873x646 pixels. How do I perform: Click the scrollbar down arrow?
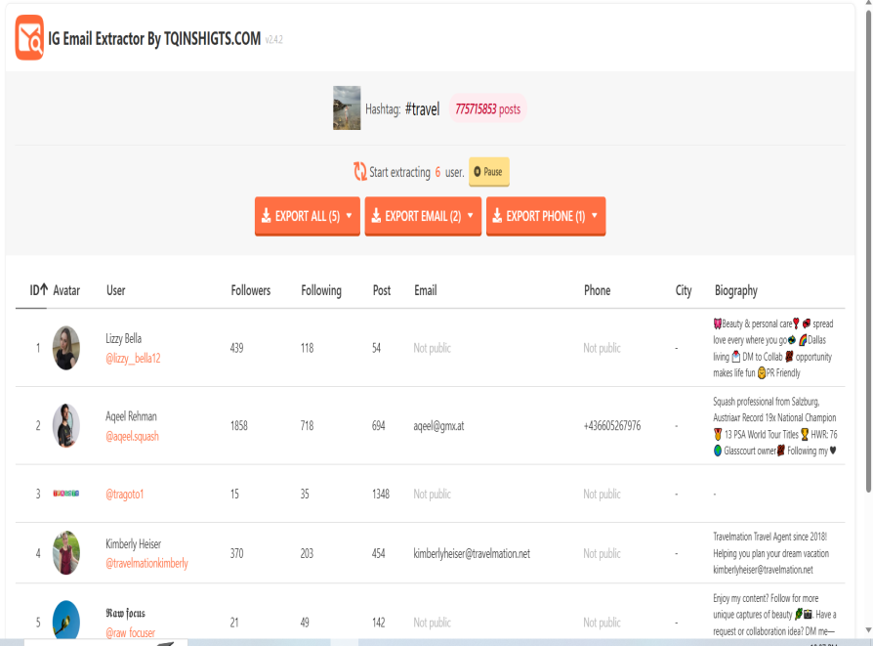868,630
